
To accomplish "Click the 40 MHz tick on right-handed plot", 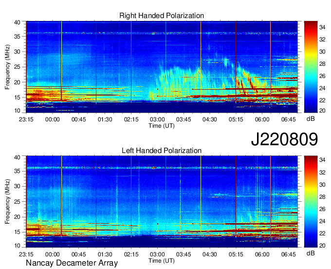I will [x=17, y=22].
